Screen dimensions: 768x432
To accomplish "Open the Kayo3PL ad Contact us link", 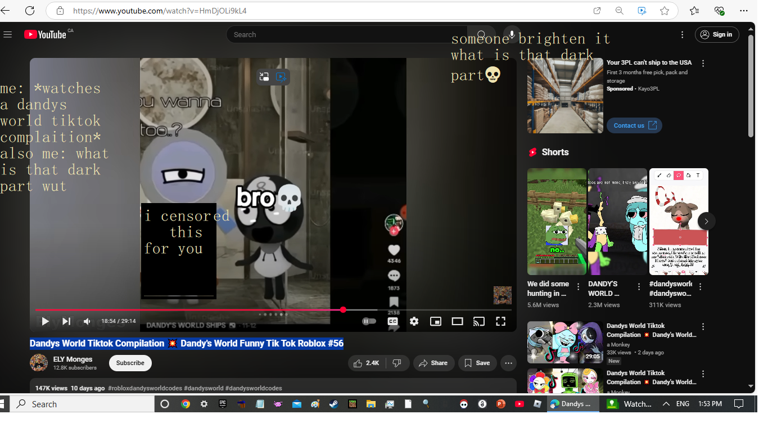I will pos(634,125).
